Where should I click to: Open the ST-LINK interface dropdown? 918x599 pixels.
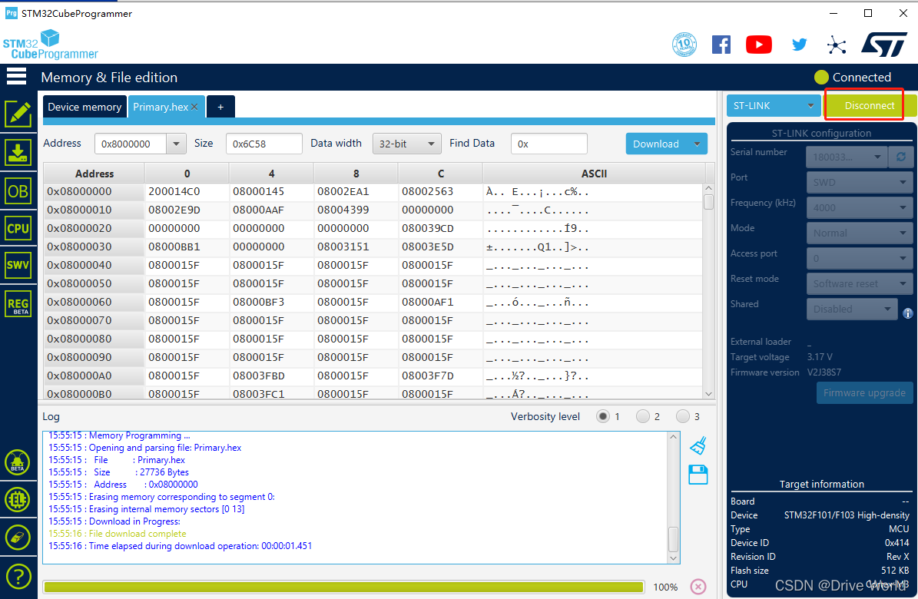[x=773, y=106]
